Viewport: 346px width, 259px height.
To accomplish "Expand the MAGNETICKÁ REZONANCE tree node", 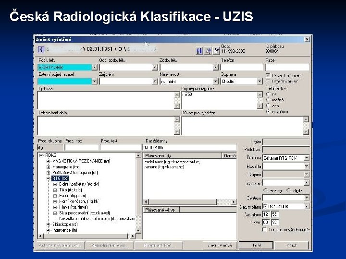I will click(x=48, y=161).
